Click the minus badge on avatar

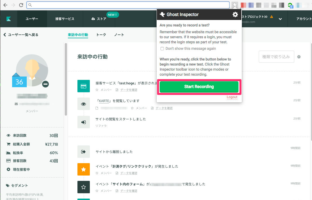(x=45, y=84)
